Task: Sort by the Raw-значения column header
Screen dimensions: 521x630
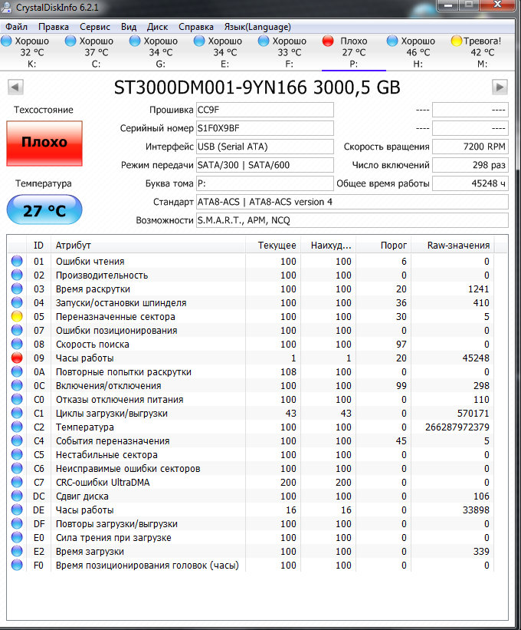Action: pos(454,245)
